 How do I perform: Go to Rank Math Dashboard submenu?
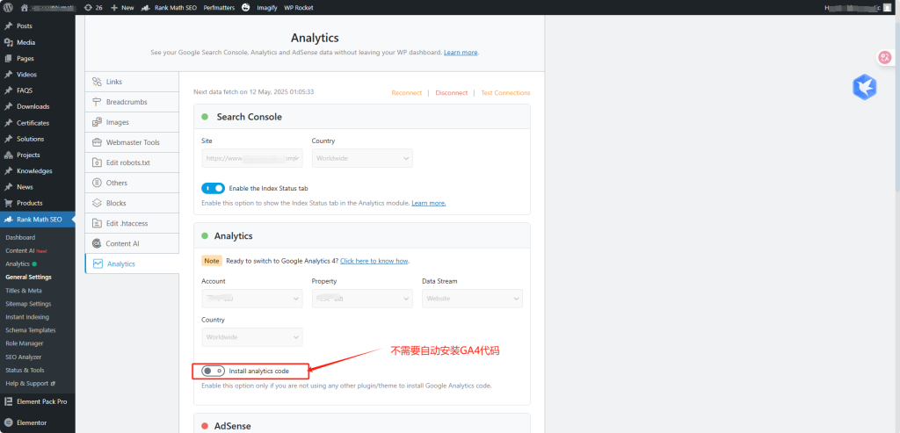(x=20, y=237)
